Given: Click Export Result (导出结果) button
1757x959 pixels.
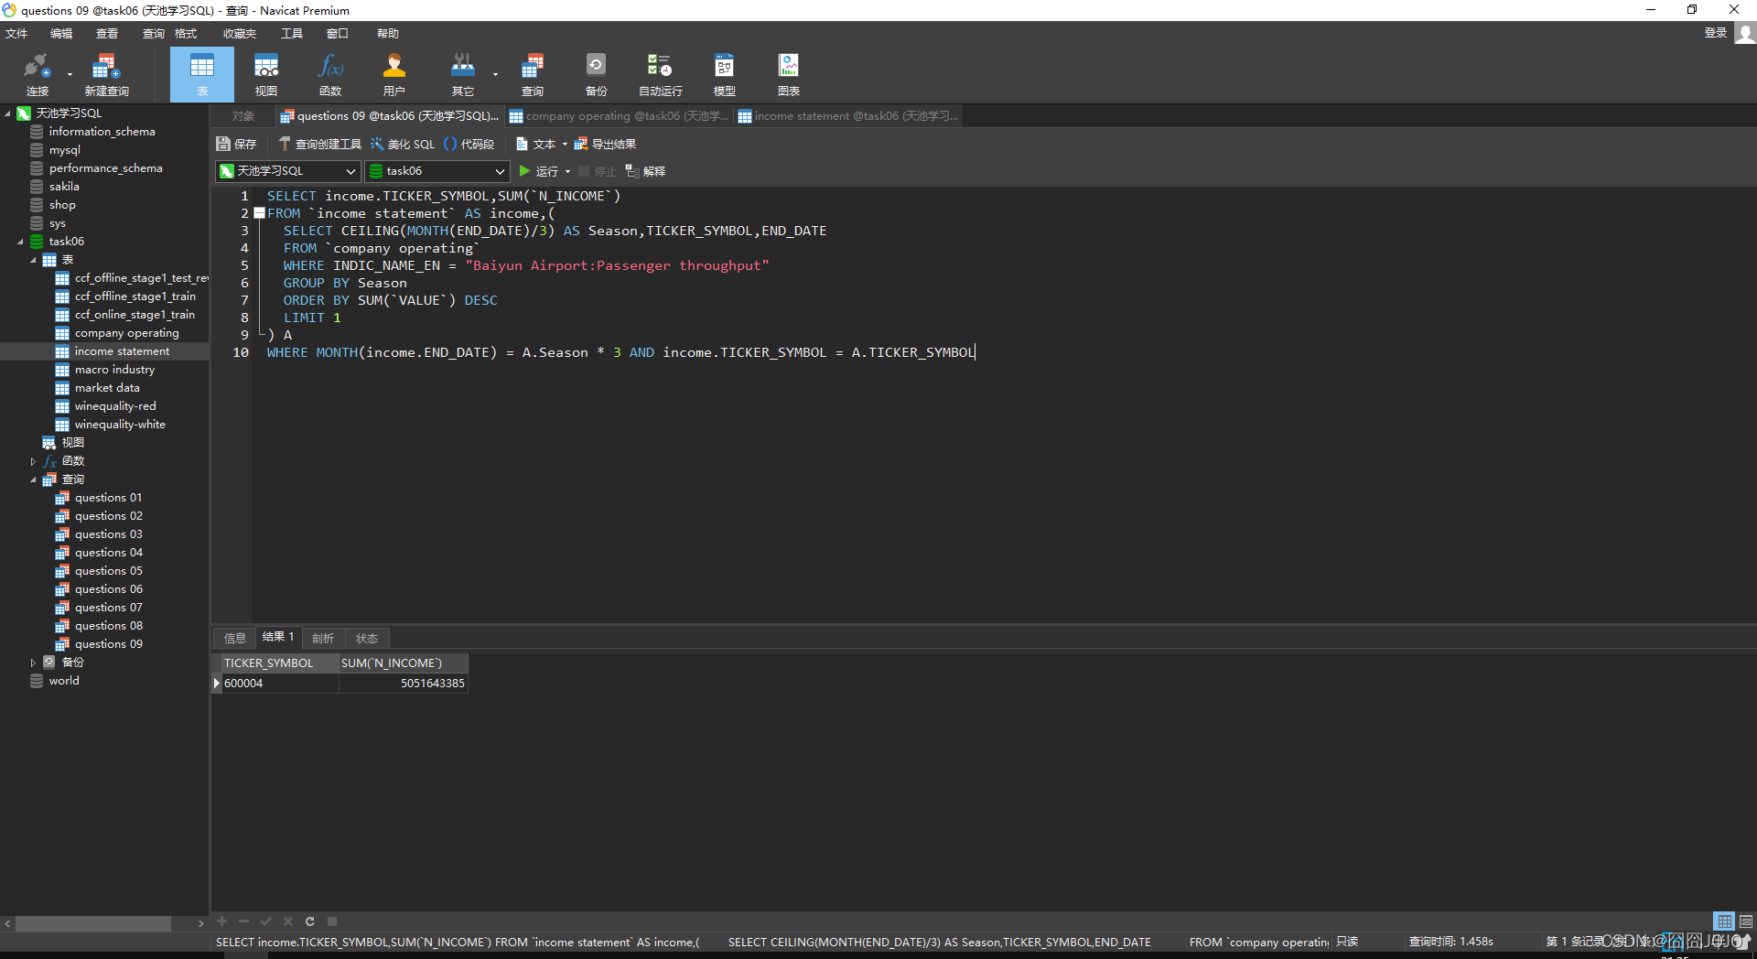Looking at the screenshot, I should (605, 144).
